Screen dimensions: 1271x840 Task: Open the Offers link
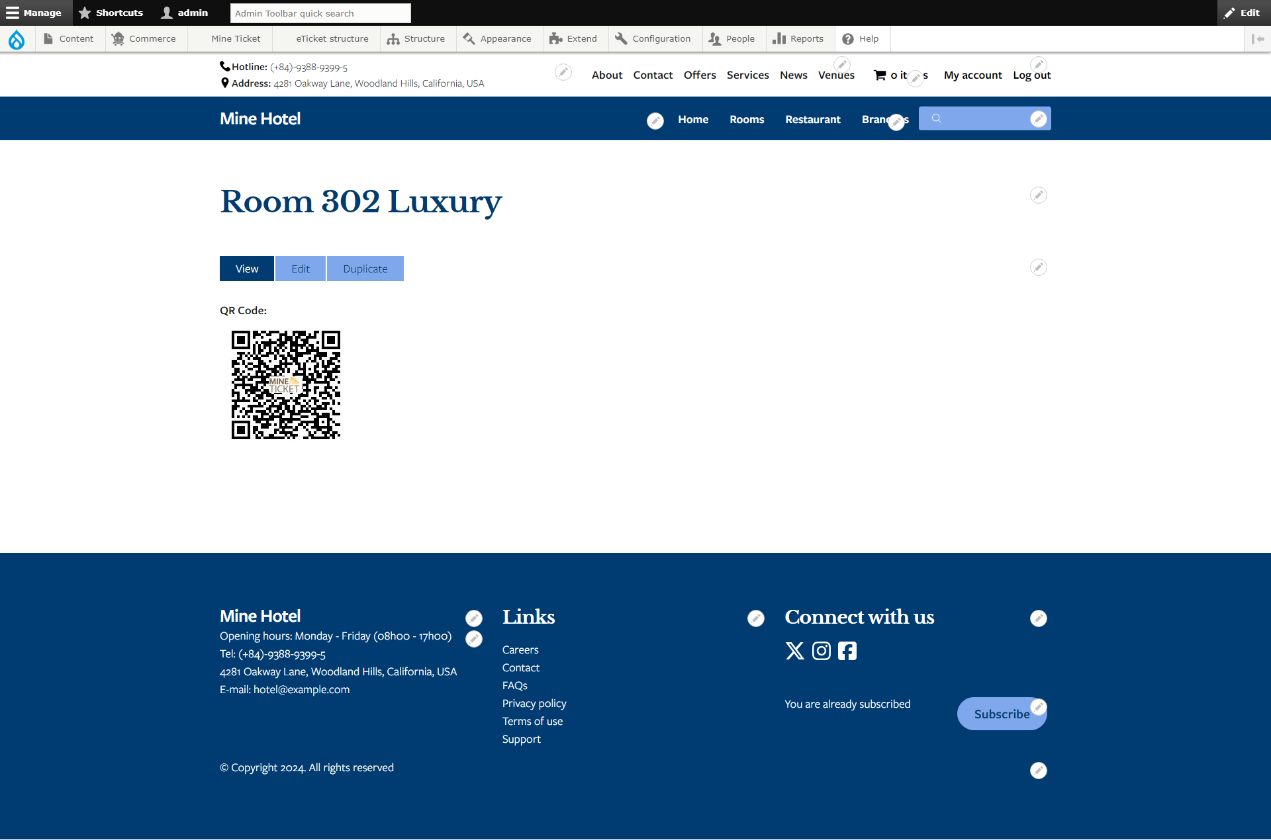point(700,75)
